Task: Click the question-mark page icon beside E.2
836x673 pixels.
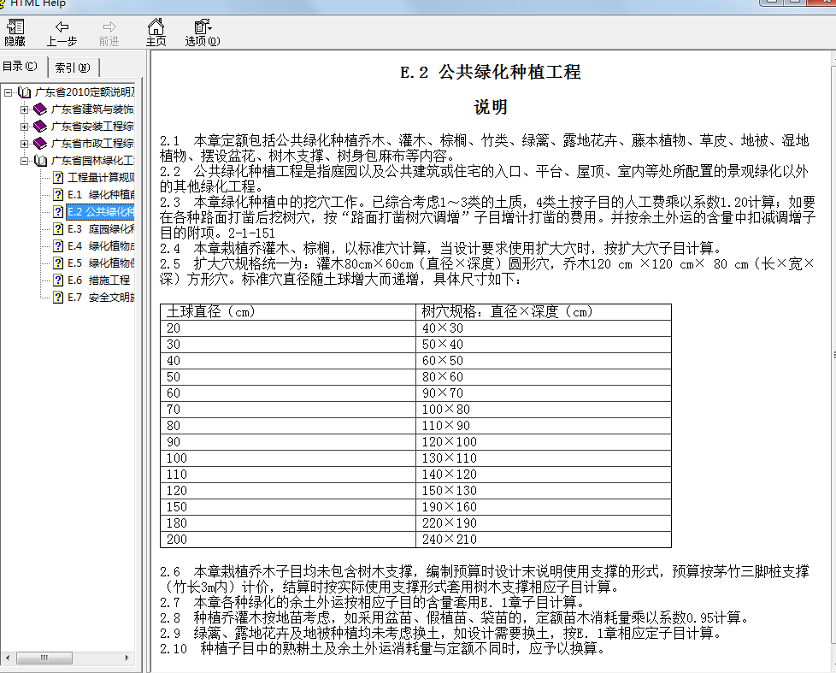Action: coord(58,212)
